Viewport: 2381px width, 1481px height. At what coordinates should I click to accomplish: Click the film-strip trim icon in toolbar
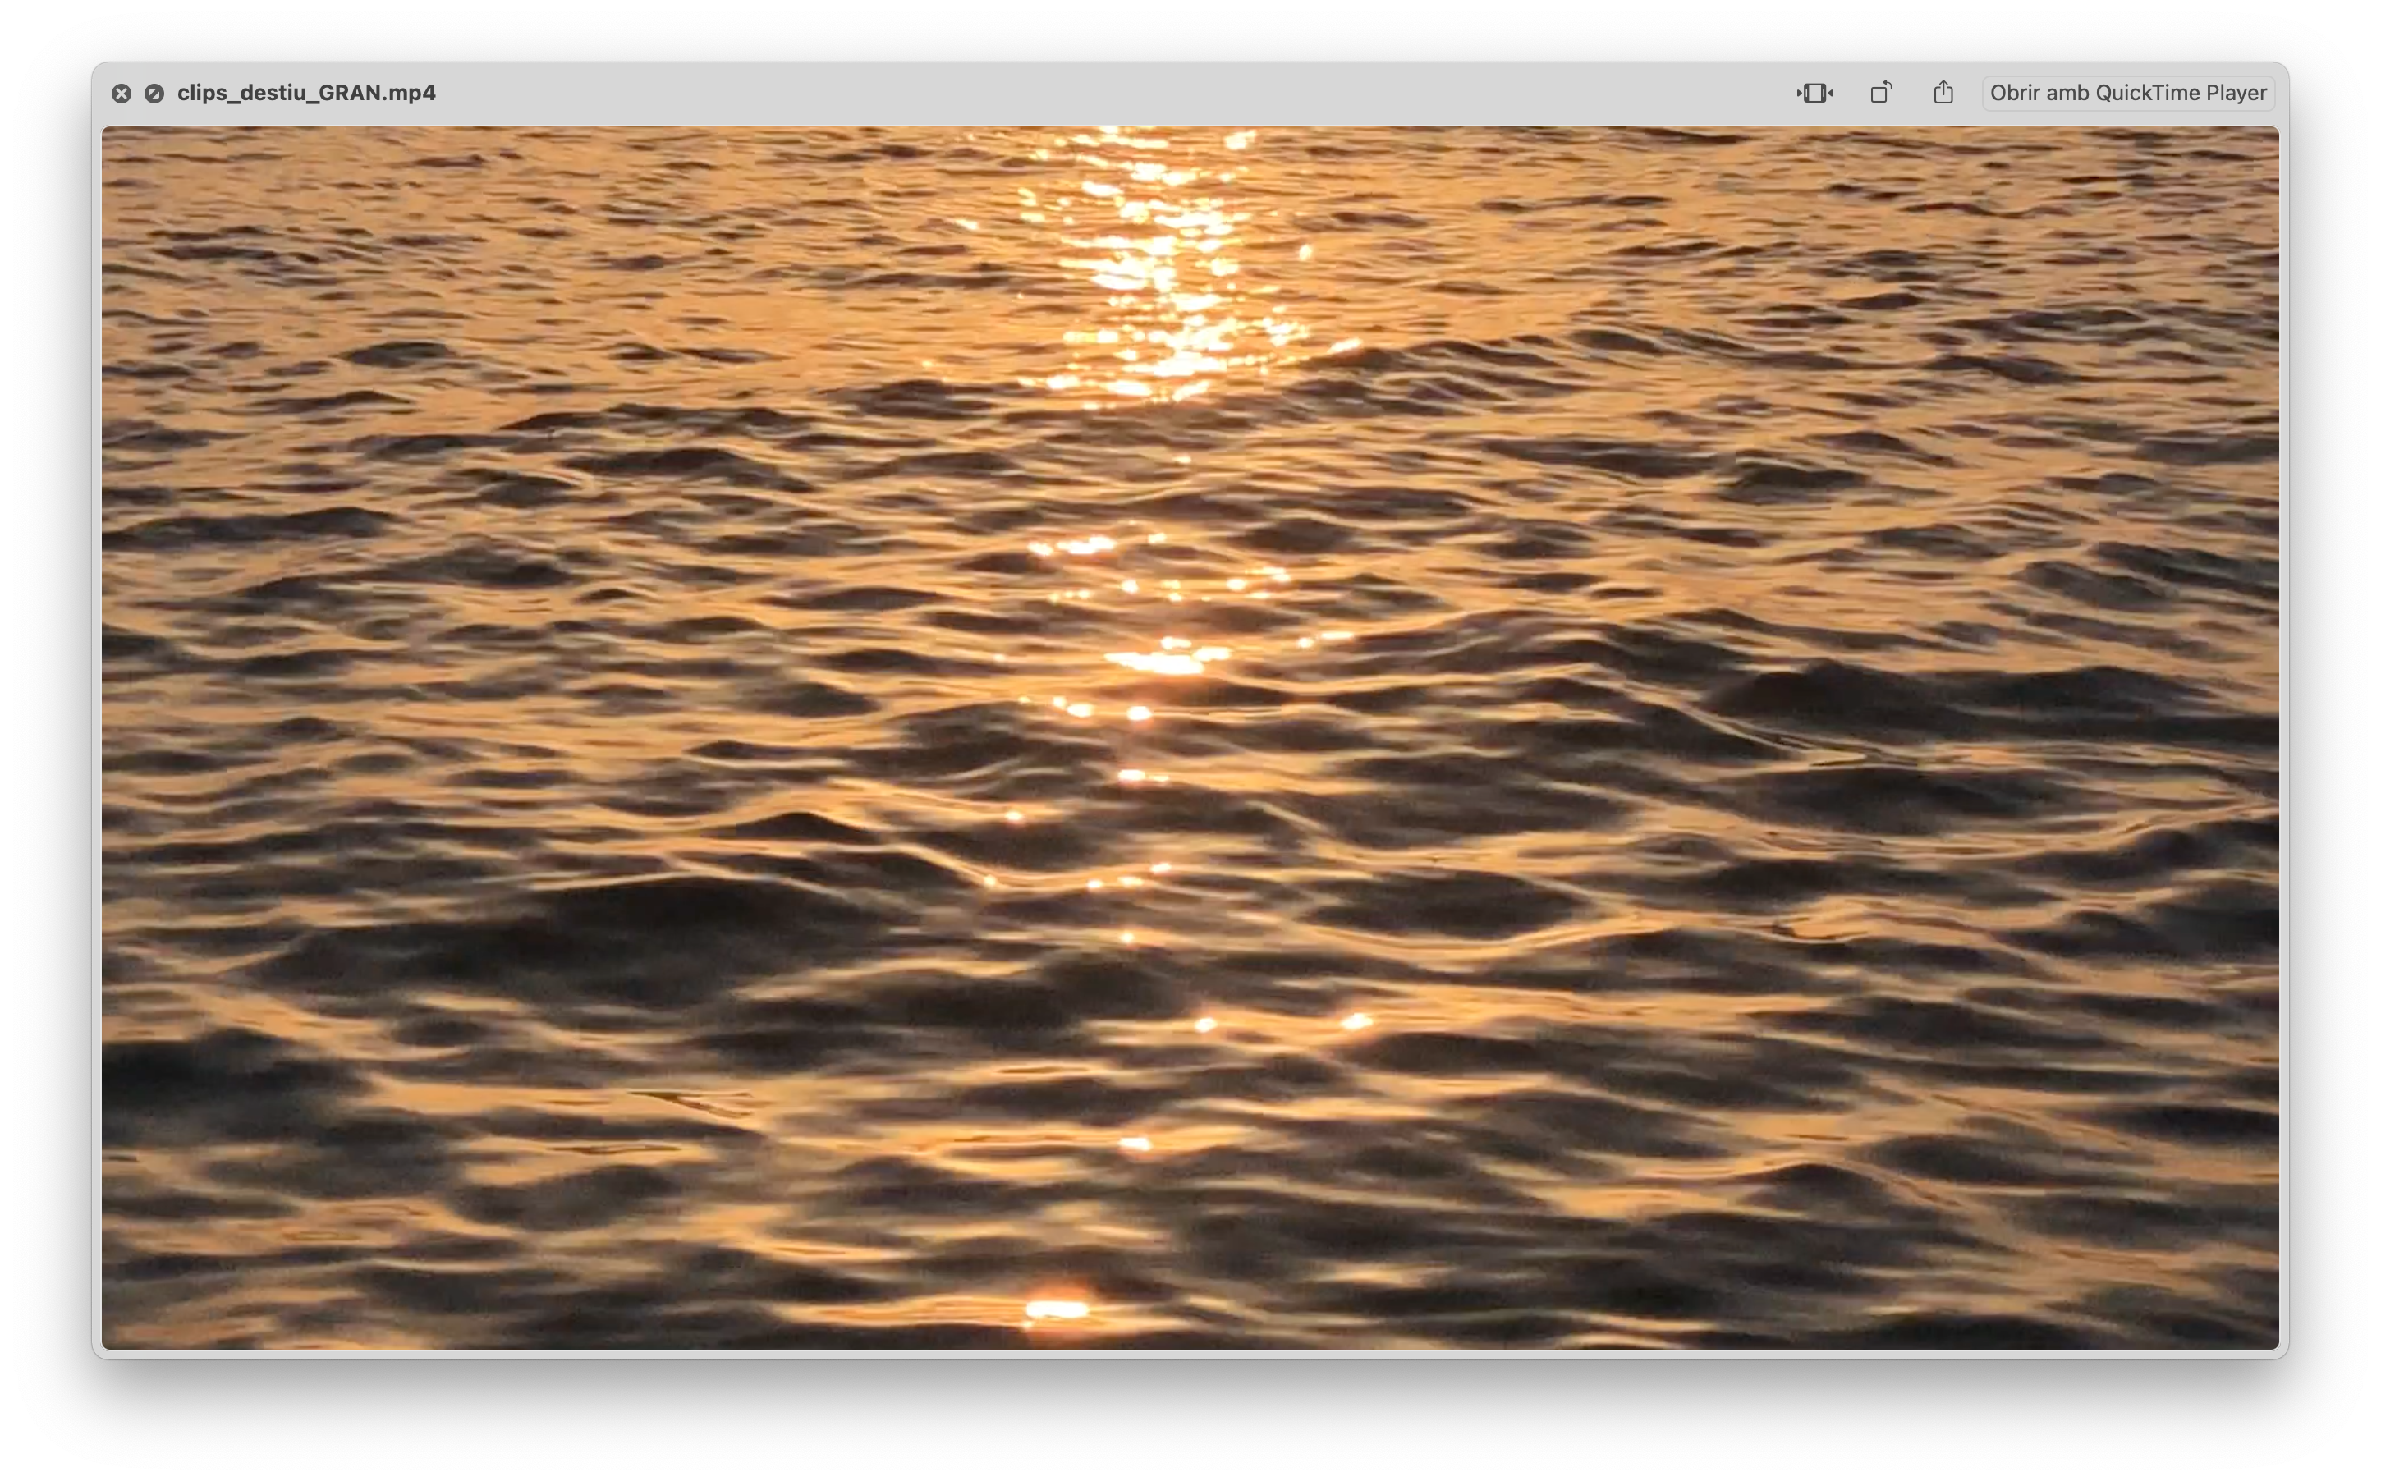[1814, 93]
